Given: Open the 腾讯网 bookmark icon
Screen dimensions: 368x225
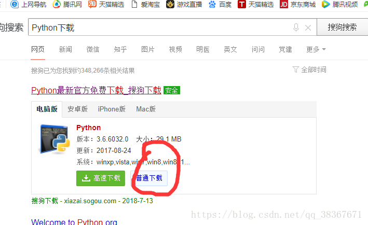Looking at the screenshot, I should coord(57,4).
